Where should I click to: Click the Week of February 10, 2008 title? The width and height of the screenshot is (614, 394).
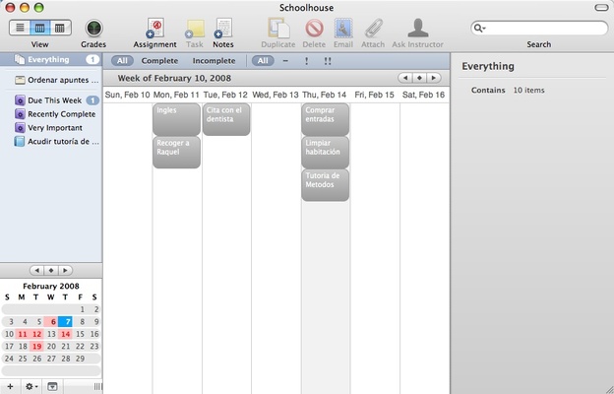pyautogui.click(x=174, y=78)
